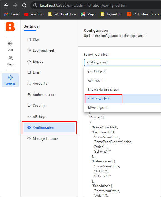Open the Figmalinks bookmark folder
Viewport: 161px width, 197px height.
(x=112, y=14)
